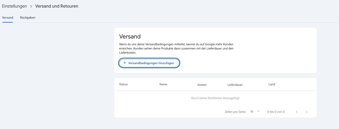Go to the next table page

(x=307, y=112)
